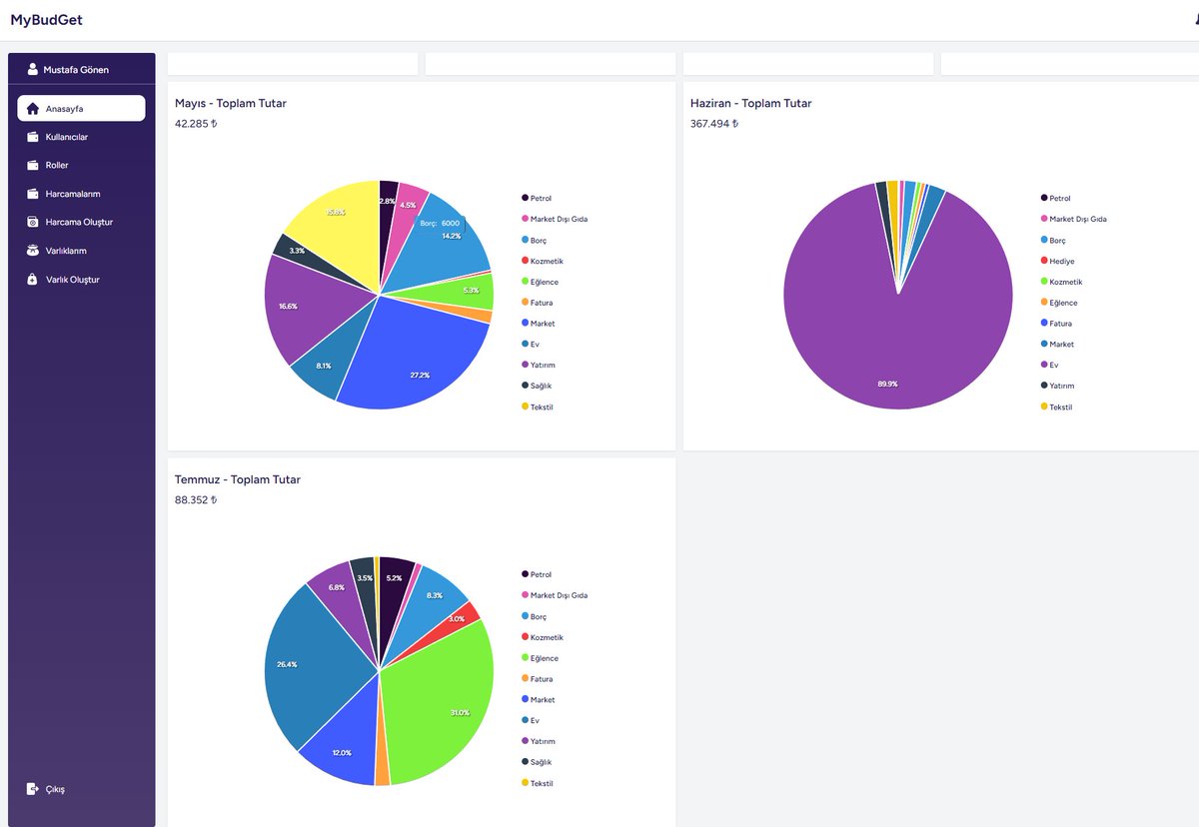The height and width of the screenshot is (827, 1199).
Task: Toggle Ev legend in Mayıs chart
Action: [x=530, y=345]
